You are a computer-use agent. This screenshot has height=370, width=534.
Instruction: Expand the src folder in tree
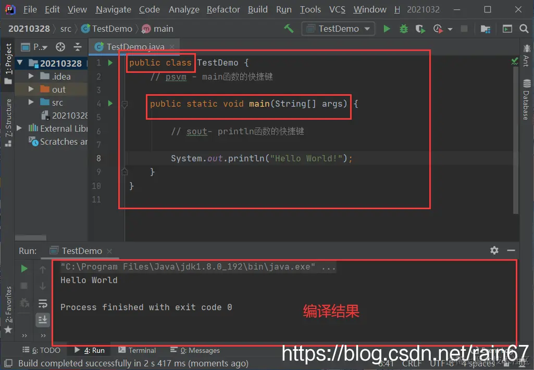click(x=31, y=102)
